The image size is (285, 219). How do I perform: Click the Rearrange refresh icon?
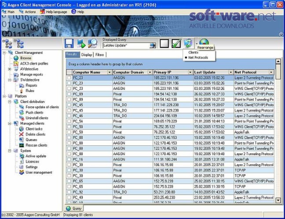click(188, 43)
